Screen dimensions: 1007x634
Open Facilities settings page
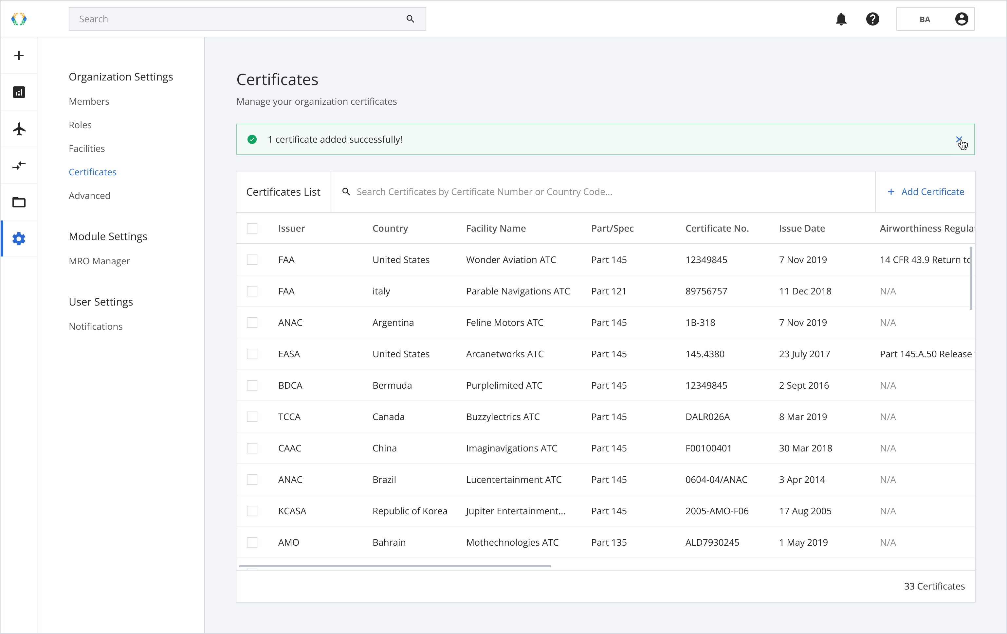click(87, 149)
